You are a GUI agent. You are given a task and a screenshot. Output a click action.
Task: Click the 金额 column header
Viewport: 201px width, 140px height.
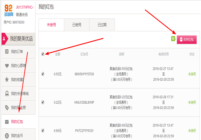pyautogui.click(x=58, y=54)
